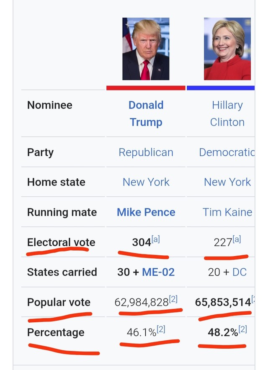Open Donald Trump's portrait photo

pos(146,49)
